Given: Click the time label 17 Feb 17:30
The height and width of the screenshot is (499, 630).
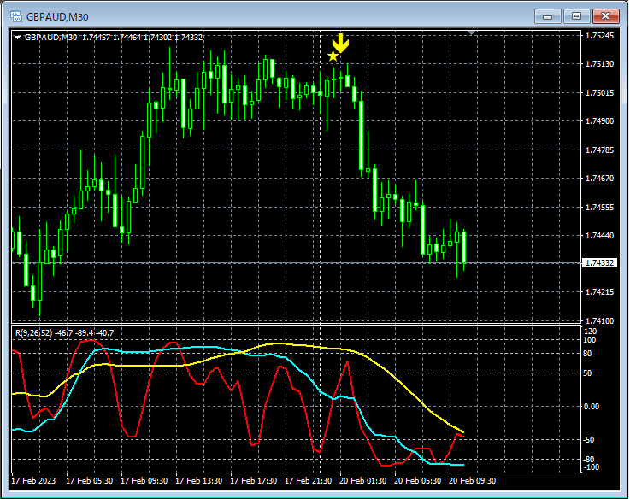Looking at the screenshot, I should click(x=253, y=480).
